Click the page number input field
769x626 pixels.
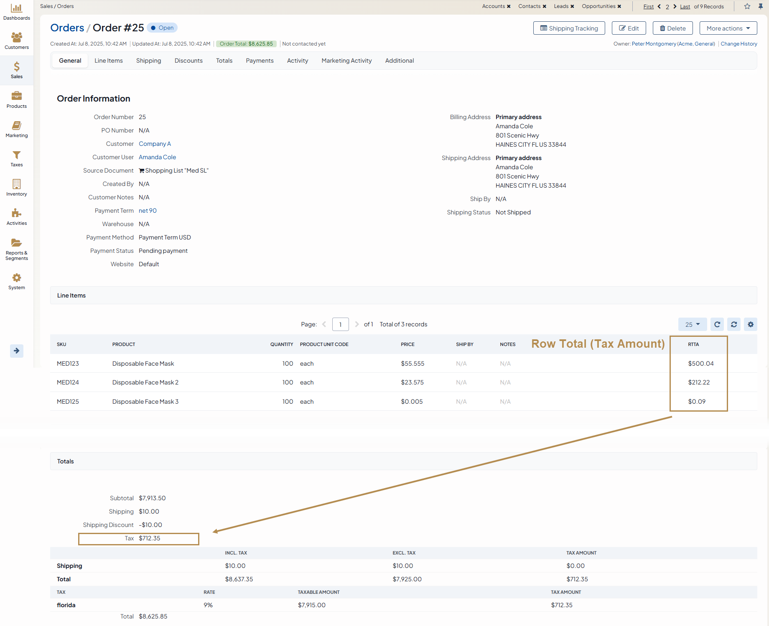[x=340, y=324]
